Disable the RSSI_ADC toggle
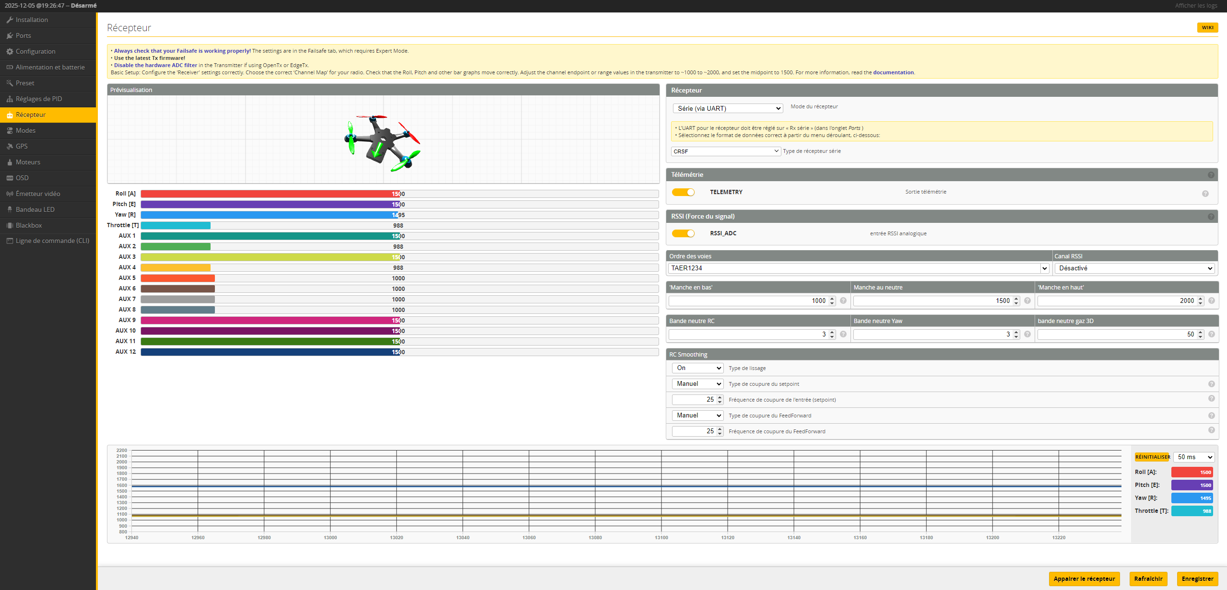Image resolution: width=1227 pixels, height=590 pixels. [683, 233]
